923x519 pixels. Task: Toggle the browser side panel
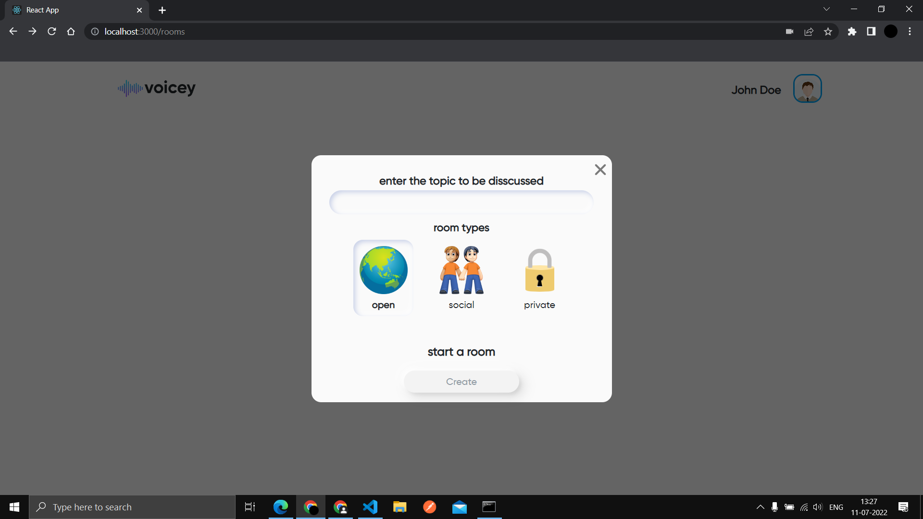tap(871, 32)
